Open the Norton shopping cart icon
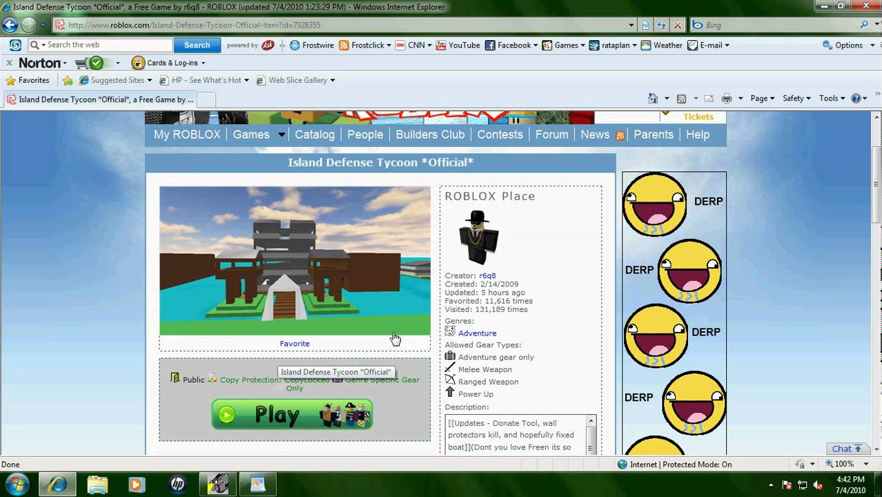The height and width of the screenshot is (497, 882). (81, 63)
